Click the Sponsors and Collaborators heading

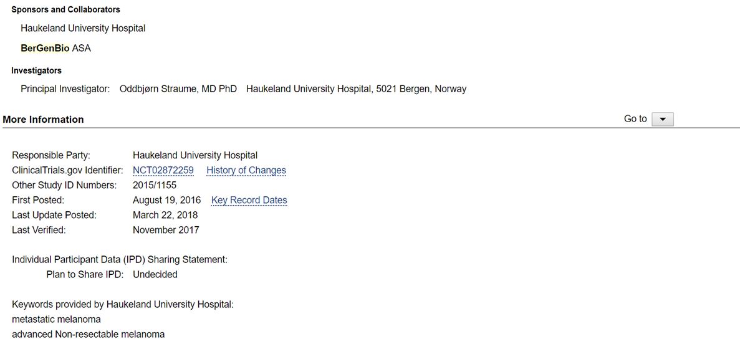[65, 9]
